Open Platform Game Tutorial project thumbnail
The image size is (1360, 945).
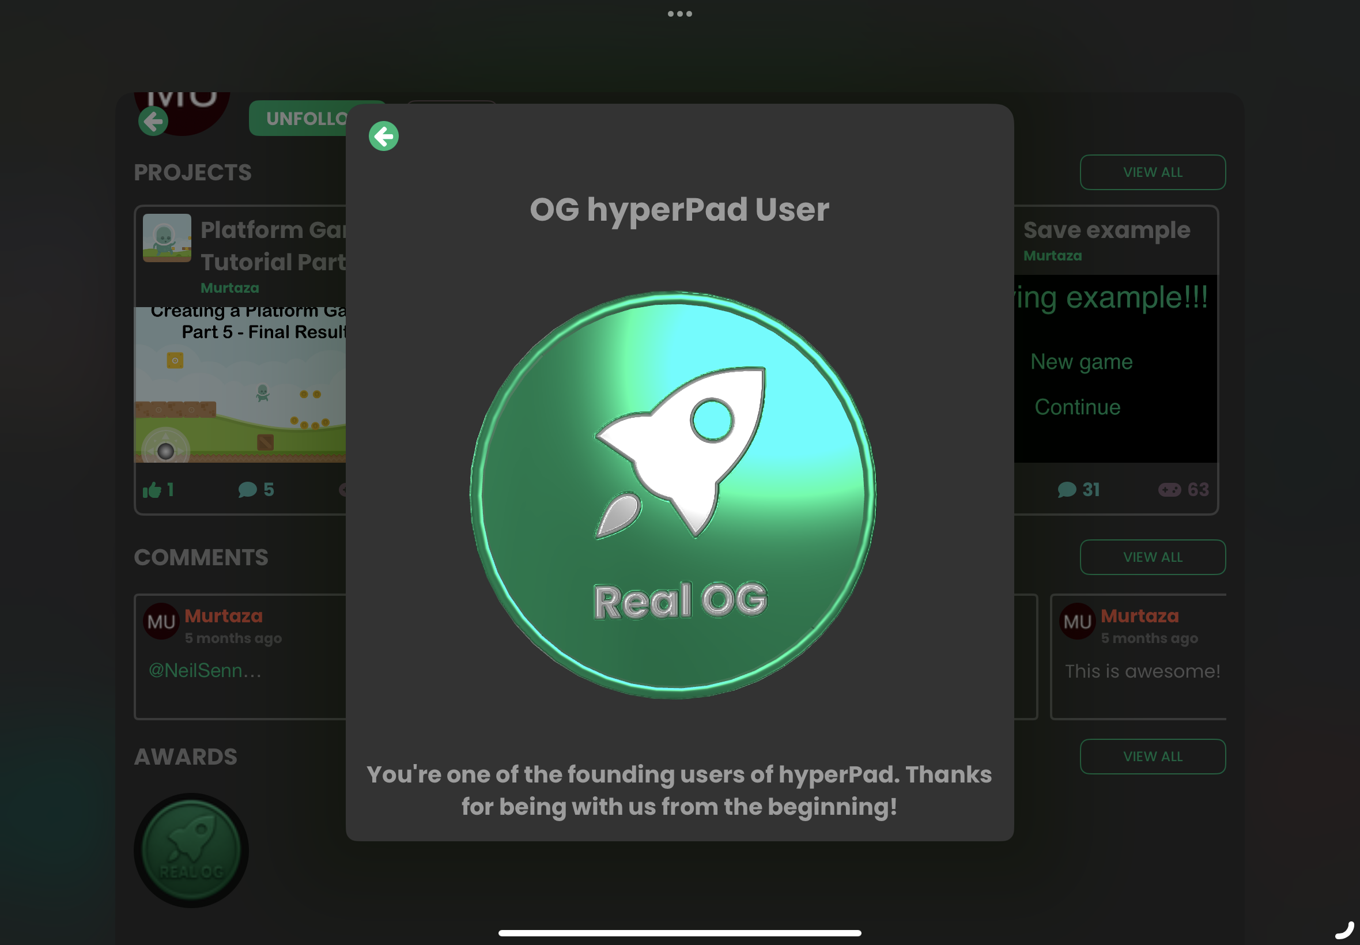(167, 237)
